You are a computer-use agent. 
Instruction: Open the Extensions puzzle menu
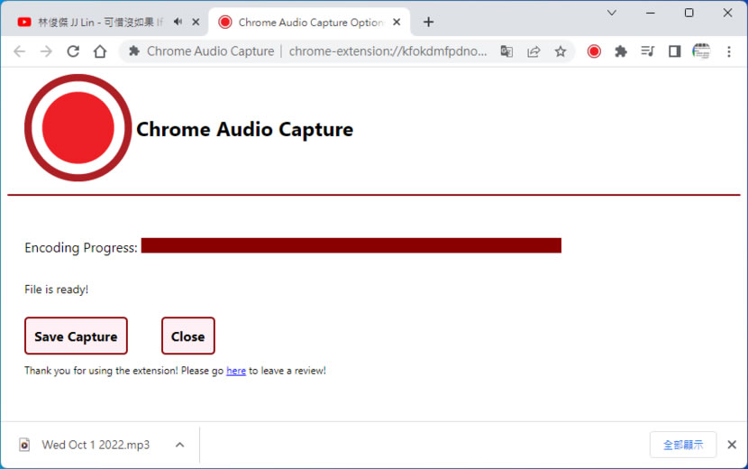(621, 51)
